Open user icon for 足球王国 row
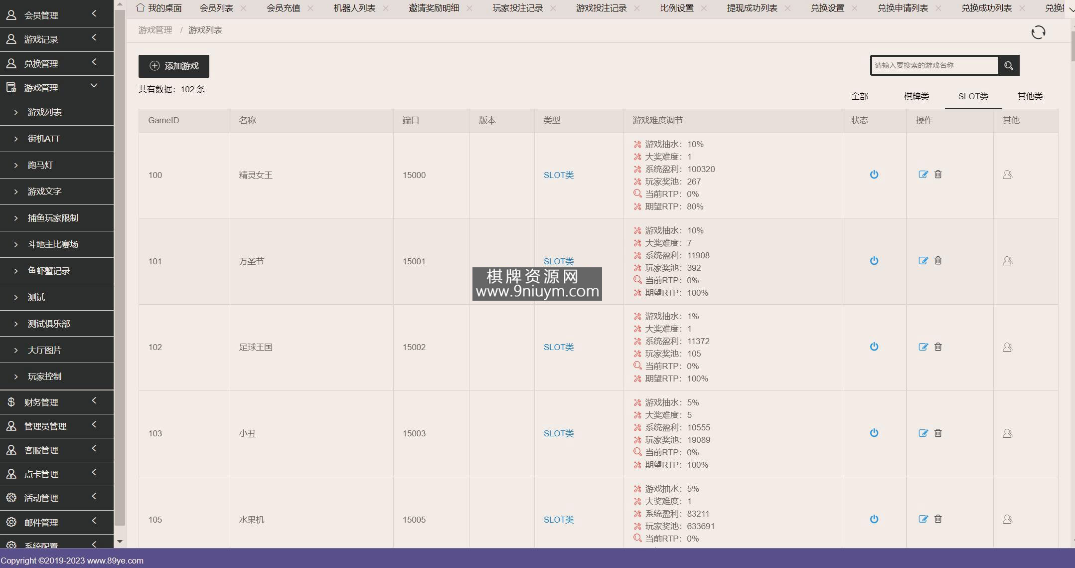Screen dimensions: 1075x568 pyautogui.click(x=1007, y=347)
